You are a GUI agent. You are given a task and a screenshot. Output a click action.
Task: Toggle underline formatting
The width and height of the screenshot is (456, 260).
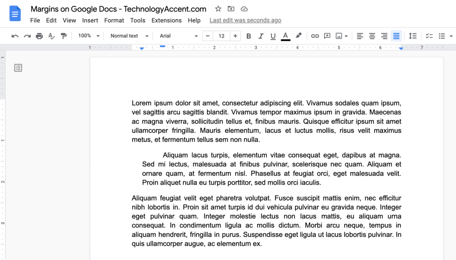click(x=273, y=36)
